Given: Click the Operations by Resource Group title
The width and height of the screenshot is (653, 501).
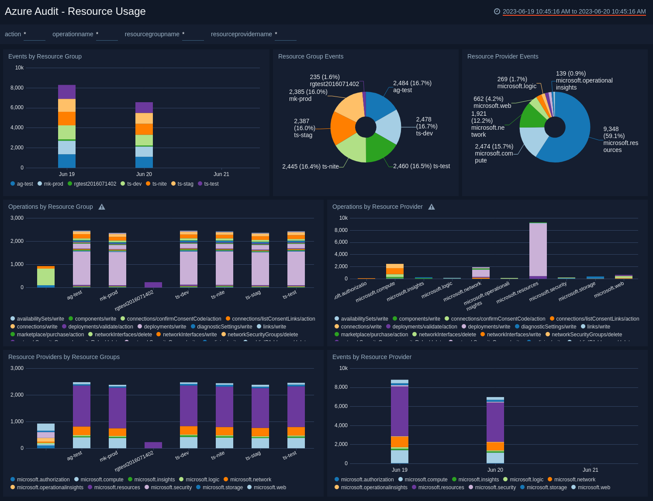Looking at the screenshot, I should [x=51, y=207].
